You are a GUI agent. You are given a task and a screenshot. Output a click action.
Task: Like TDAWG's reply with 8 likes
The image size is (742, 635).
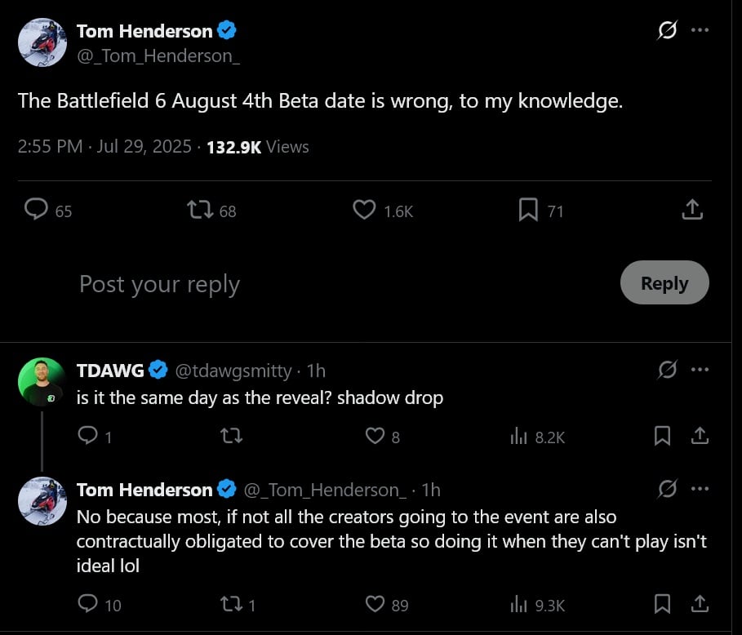pyautogui.click(x=375, y=436)
